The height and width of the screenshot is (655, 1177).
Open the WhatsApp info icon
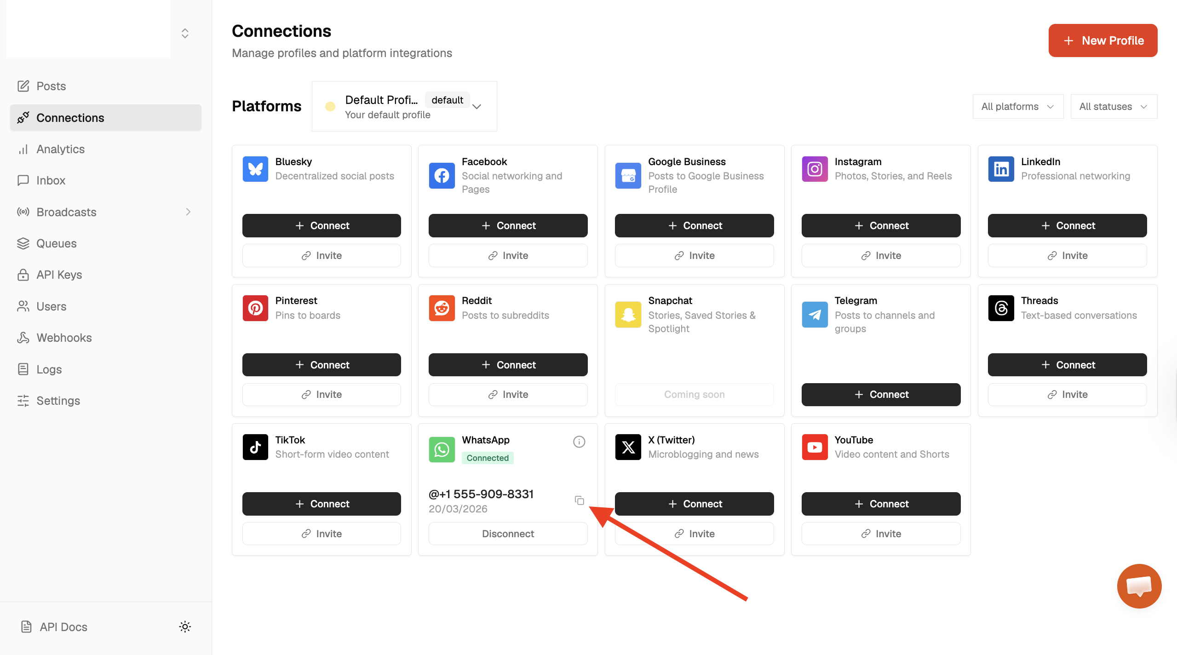579,442
